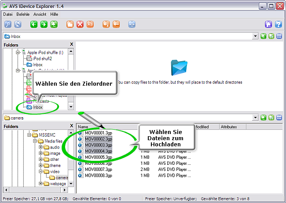Click green up-folder icon beside Inbox path

point(264,36)
